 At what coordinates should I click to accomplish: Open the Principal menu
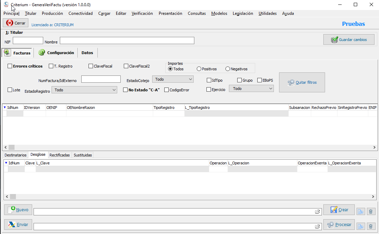11,13
